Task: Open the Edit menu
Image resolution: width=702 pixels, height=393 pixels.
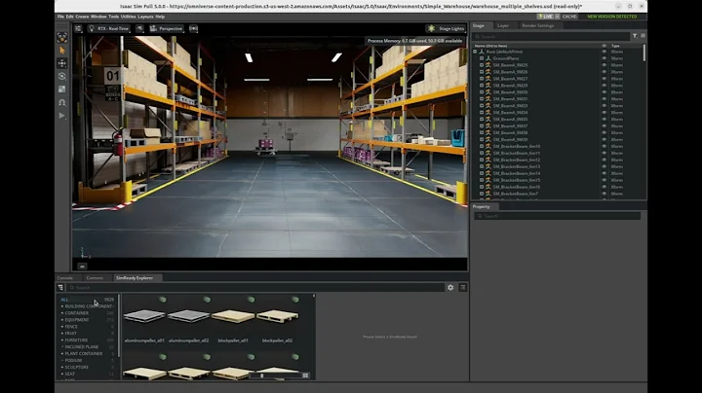Action: [x=70, y=17]
